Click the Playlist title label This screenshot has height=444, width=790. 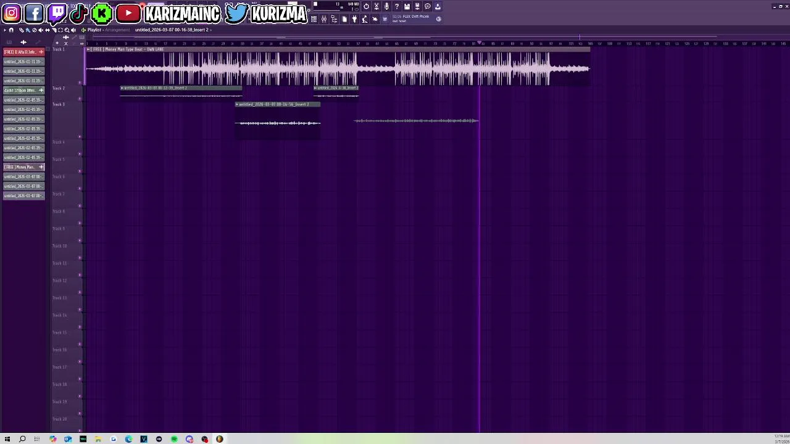pos(94,30)
